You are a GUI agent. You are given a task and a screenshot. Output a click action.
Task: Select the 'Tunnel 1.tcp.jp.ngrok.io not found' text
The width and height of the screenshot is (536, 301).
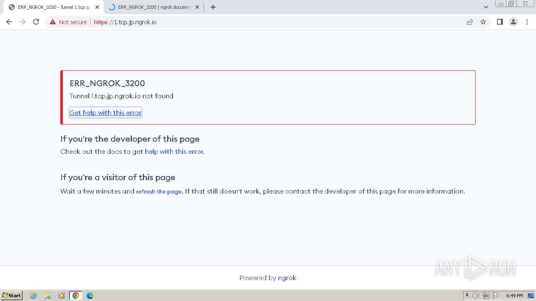tap(121, 96)
